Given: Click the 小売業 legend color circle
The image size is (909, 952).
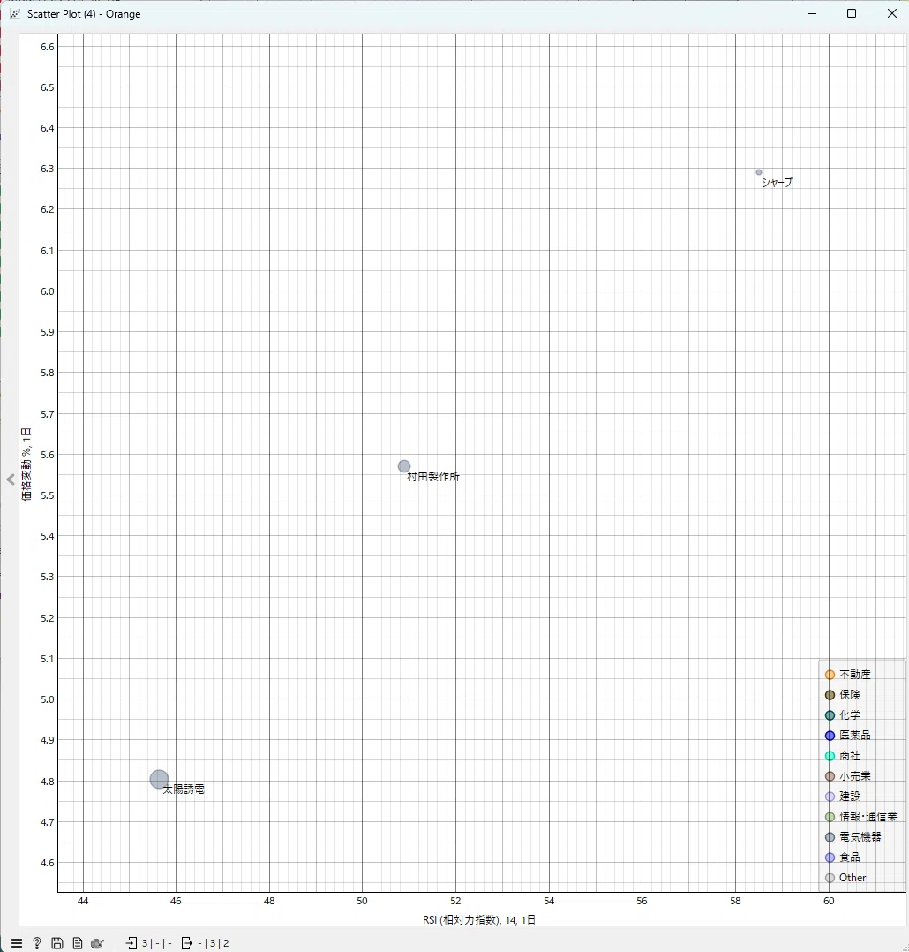Looking at the screenshot, I should 830,776.
